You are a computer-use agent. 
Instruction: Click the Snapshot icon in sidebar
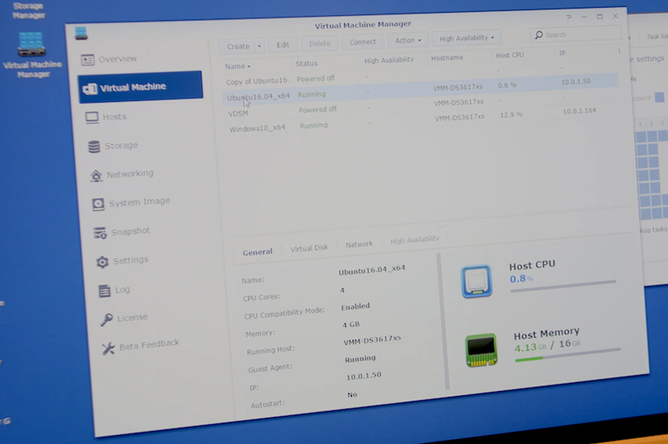tap(100, 233)
